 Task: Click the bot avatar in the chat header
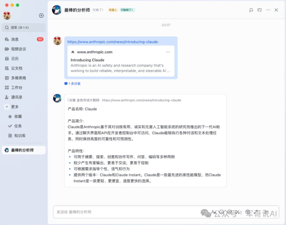coord(57,10)
